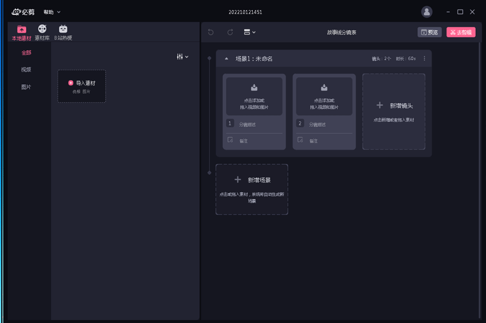Click the pink 去剪辑 button
Image resolution: width=486 pixels, height=323 pixels.
pos(460,32)
